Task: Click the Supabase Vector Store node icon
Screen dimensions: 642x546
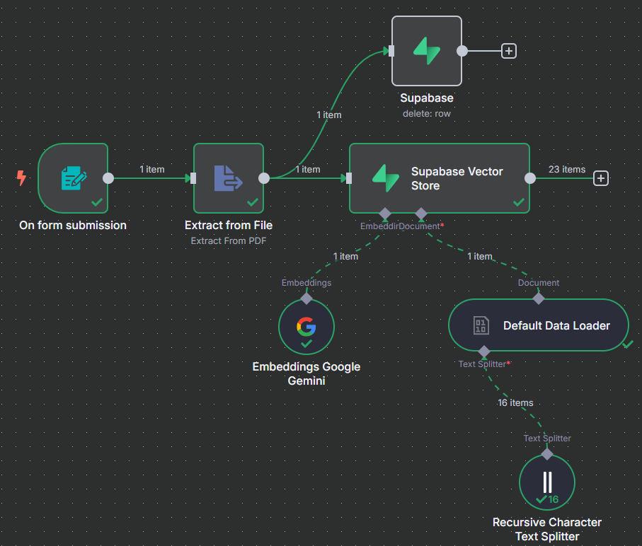Action: (385, 178)
